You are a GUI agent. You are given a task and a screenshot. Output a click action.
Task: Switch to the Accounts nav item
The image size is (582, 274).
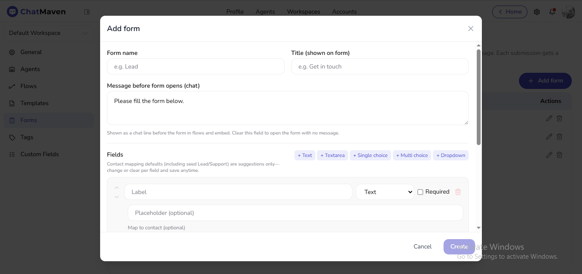coord(344,11)
